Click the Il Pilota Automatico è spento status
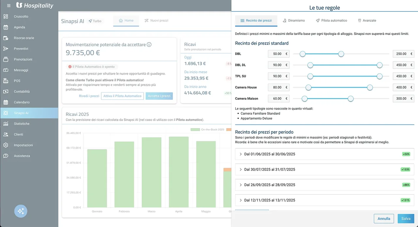 tap(91, 67)
